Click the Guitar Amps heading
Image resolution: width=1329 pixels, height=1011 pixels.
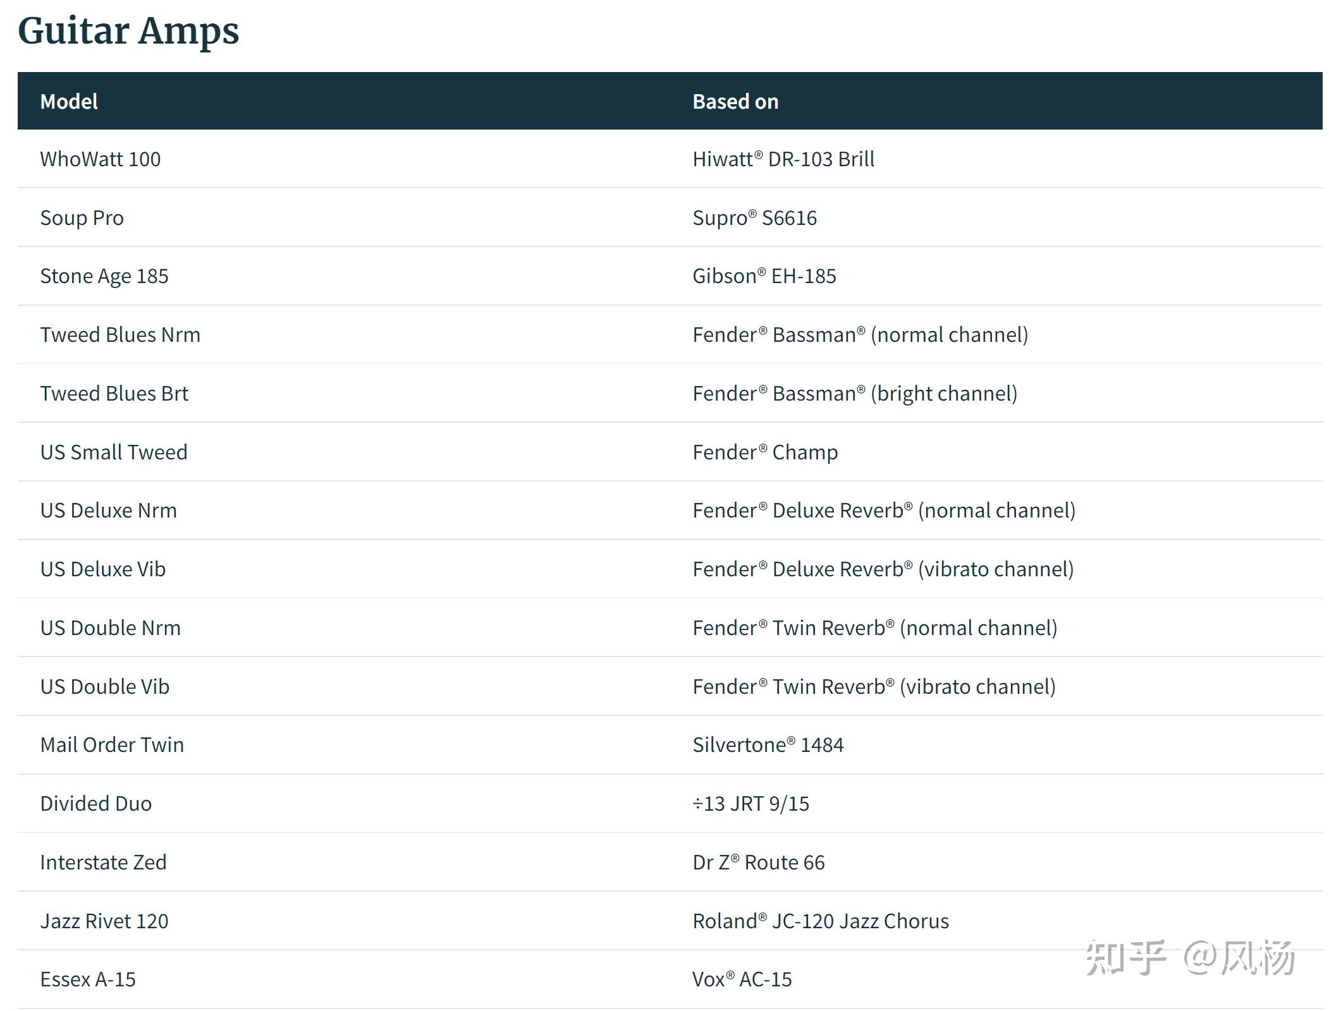tap(128, 30)
